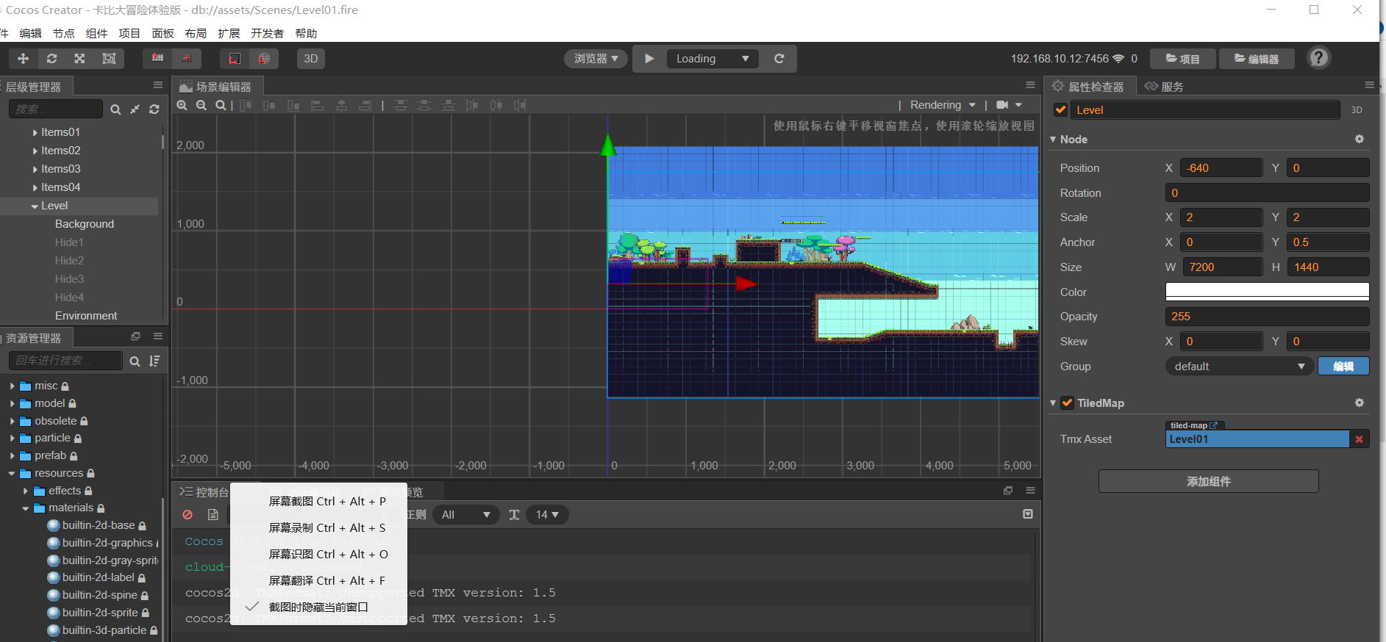The height and width of the screenshot is (642, 1386).
Task: Select the rect transform tool
Action: 109,59
